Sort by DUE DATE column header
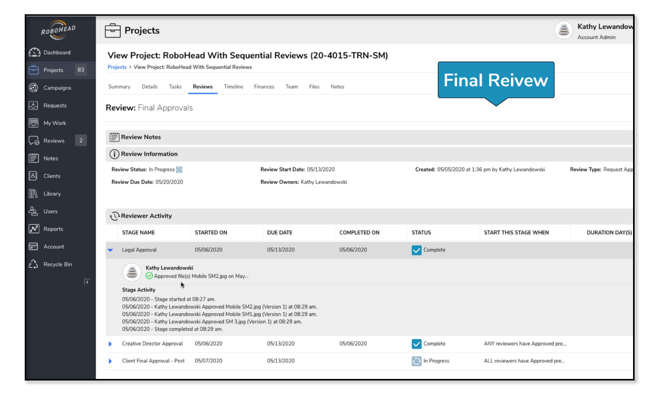This screenshot has width=664, height=398. click(x=280, y=233)
